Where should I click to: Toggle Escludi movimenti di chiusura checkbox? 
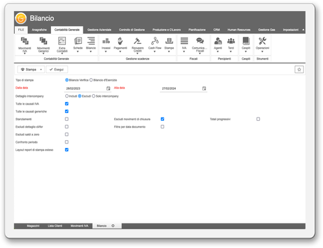(162, 119)
